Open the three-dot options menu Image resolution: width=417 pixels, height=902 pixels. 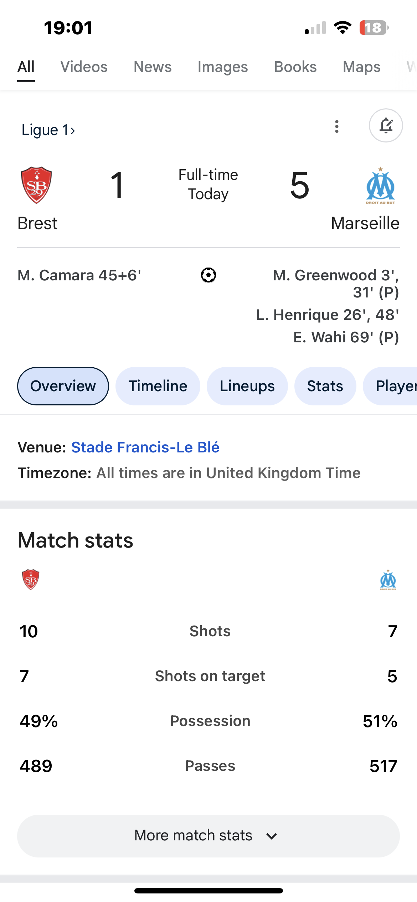[x=337, y=126]
